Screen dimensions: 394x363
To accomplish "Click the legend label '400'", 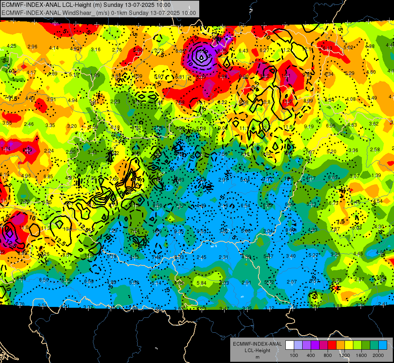I will (x=311, y=355).
